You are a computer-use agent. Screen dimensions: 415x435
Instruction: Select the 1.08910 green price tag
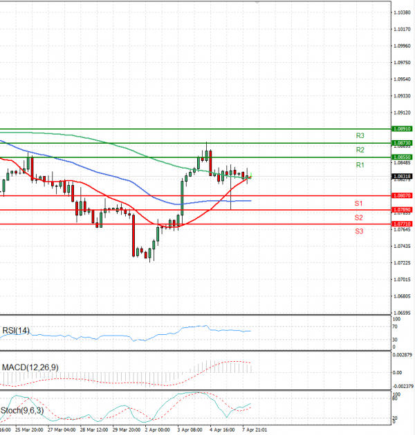pos(402,128)
